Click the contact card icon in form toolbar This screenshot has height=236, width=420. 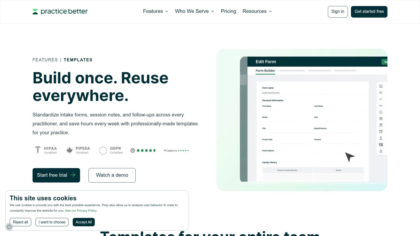pos(381,86)
